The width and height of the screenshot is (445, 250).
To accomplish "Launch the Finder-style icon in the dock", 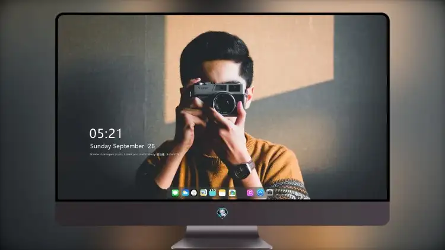I will [204, 193].
